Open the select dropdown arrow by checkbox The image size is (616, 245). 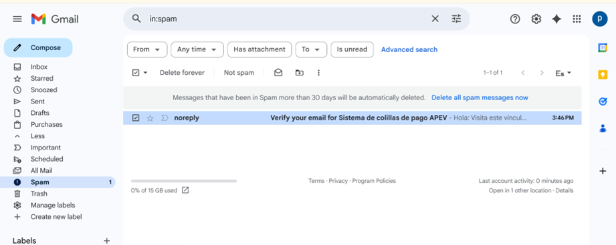click(145, 73)
